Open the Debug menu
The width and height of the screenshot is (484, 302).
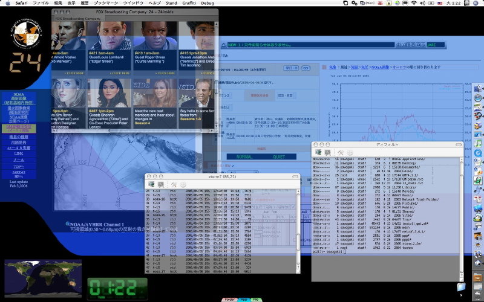coord(208,3)
